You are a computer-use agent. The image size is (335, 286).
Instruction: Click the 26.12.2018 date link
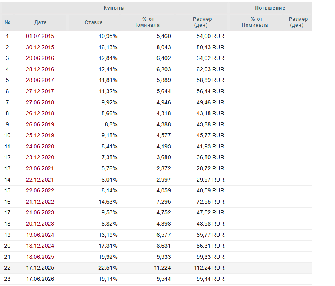40,113
